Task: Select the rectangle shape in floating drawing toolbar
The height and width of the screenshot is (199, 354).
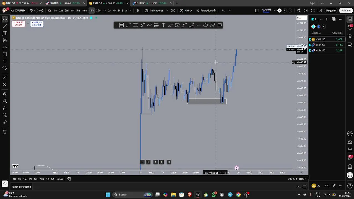Action: 136,25
